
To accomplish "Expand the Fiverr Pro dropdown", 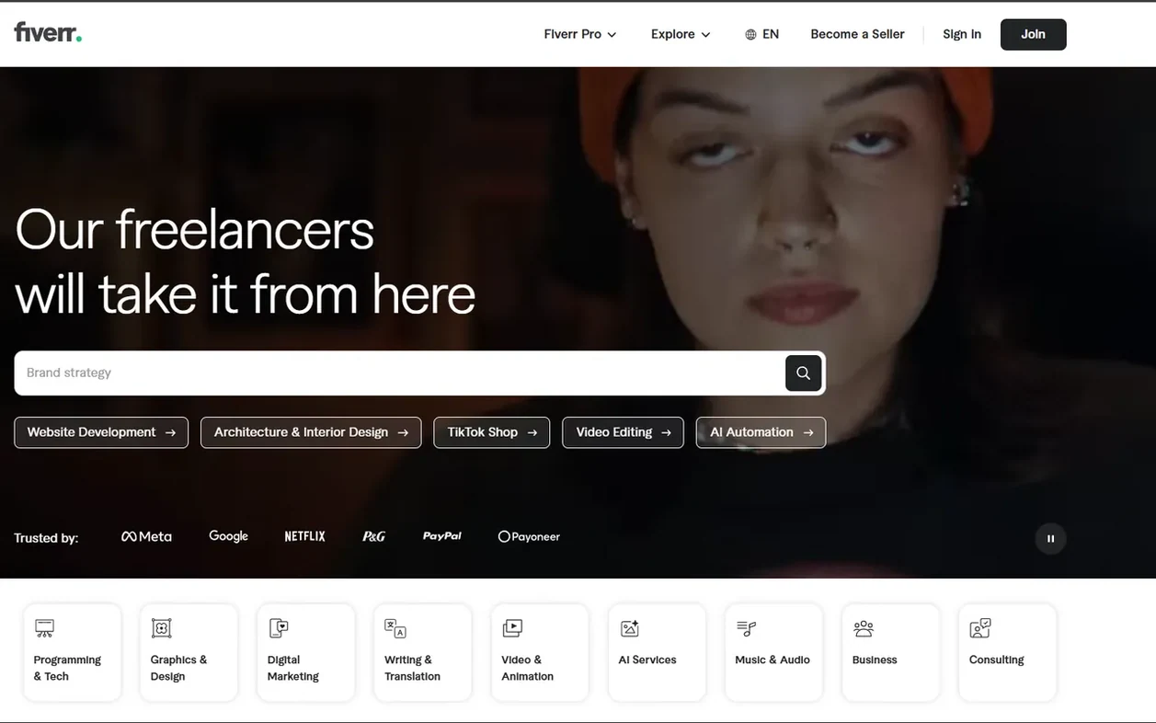I will point(579,34).
